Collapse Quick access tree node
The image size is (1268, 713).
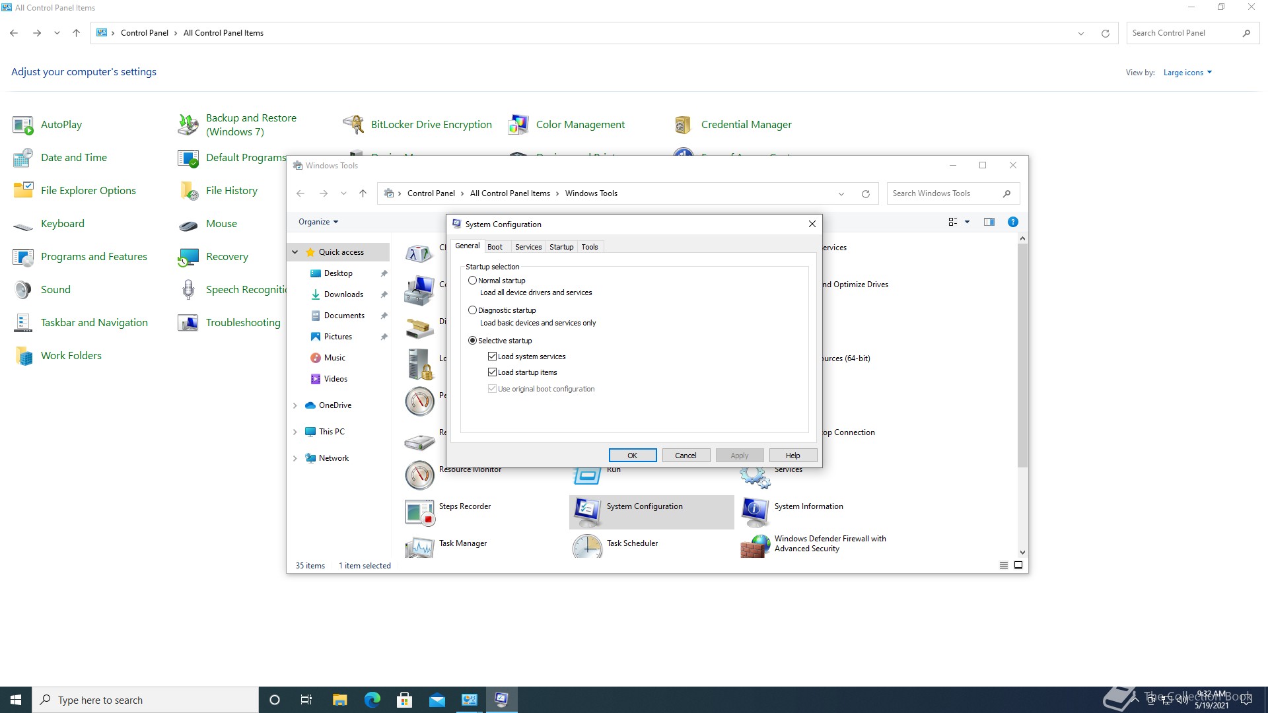pos(295,252)
